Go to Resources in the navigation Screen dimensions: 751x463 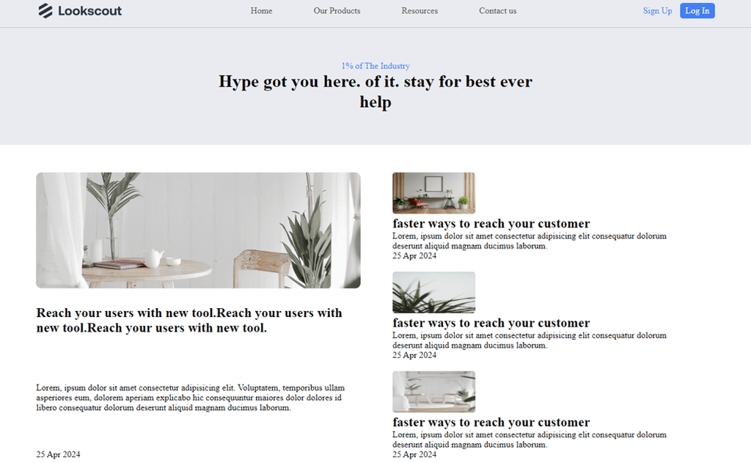[x=420, y=10]
